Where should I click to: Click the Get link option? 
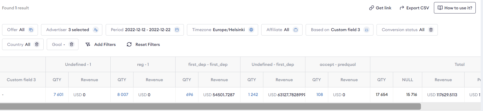[380, 8]
